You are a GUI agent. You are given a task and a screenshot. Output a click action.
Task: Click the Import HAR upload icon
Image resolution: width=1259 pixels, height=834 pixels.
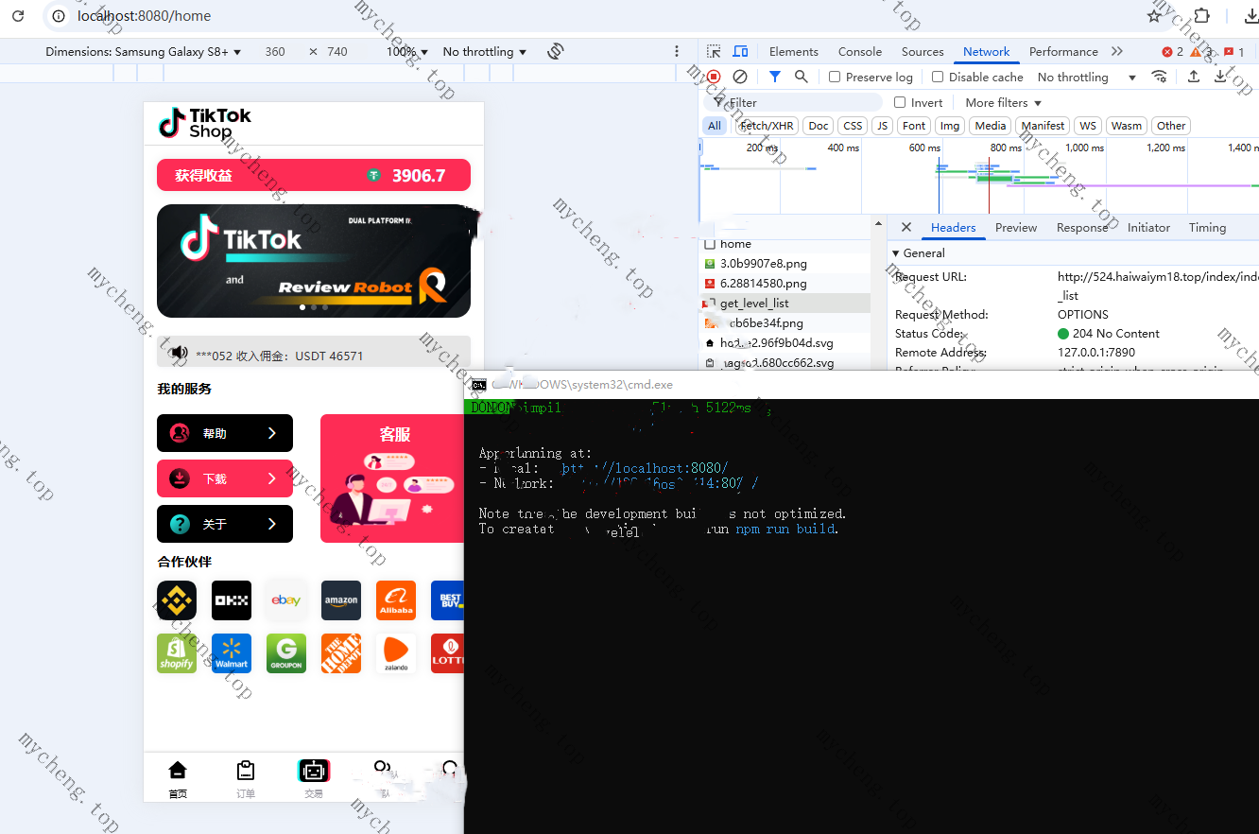(x=1194, y=77)
